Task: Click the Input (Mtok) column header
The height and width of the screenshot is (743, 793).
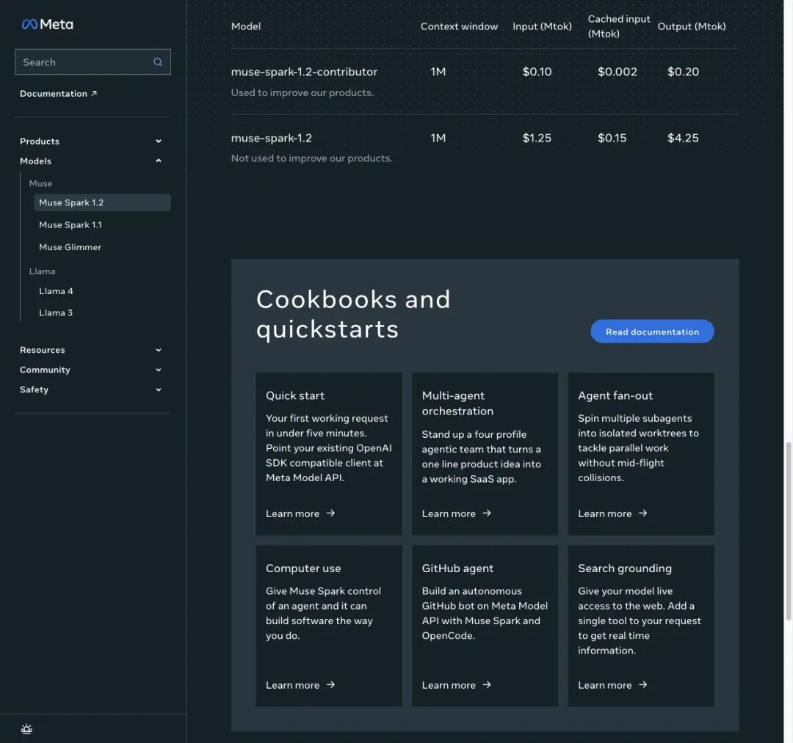Action: [542, 26]
